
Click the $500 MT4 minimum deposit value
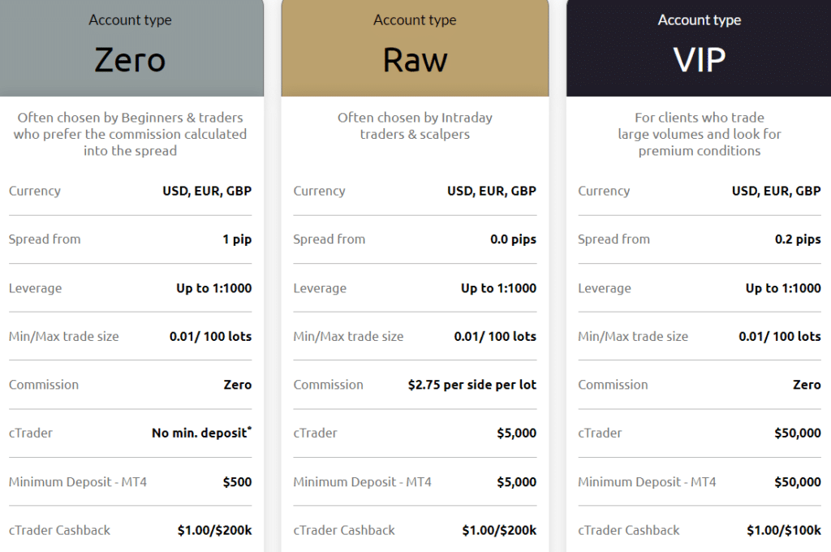(237, 482)
